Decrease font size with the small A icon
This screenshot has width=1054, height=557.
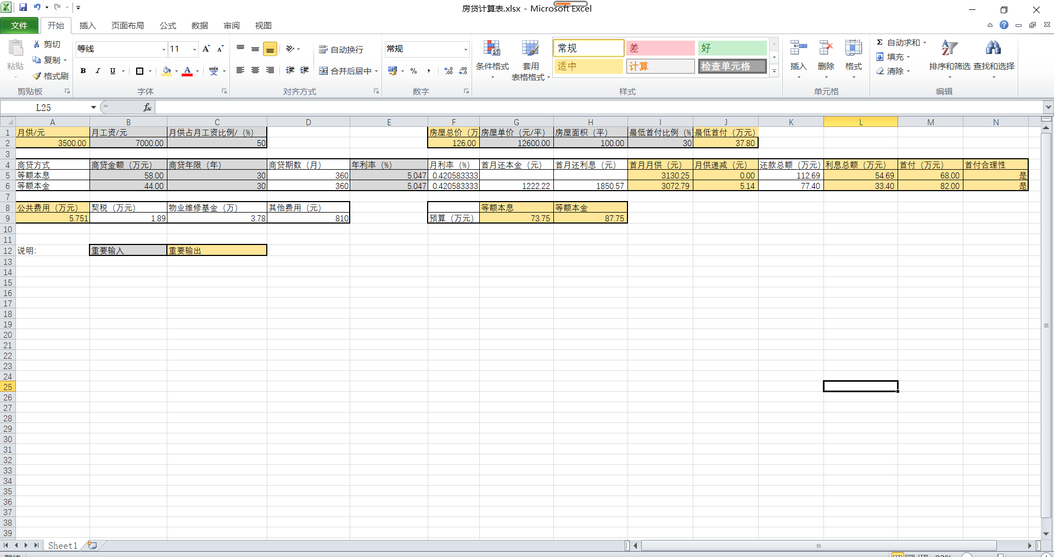point(220,49)
